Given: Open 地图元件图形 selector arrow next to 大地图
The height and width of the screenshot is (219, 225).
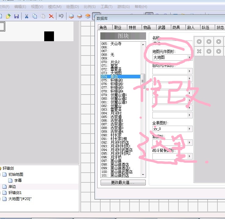Looking at the screenshot, I should 190,57.
